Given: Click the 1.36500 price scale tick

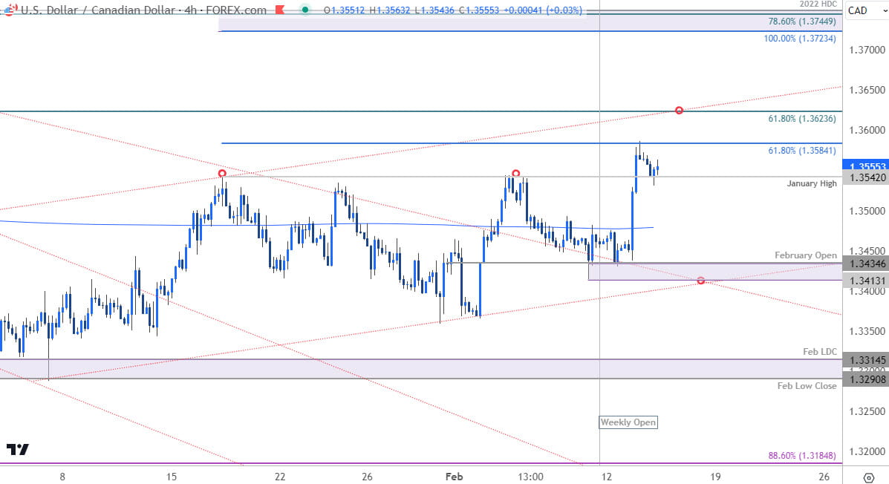Looking at the screenshot, I should click(x=866, y=90).
